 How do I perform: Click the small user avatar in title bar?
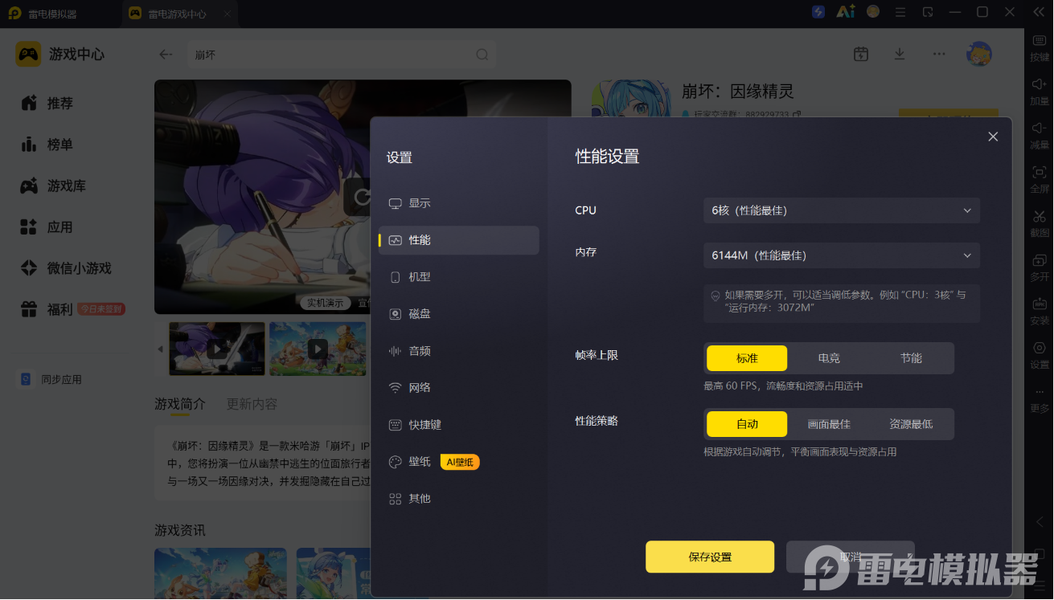873,12
